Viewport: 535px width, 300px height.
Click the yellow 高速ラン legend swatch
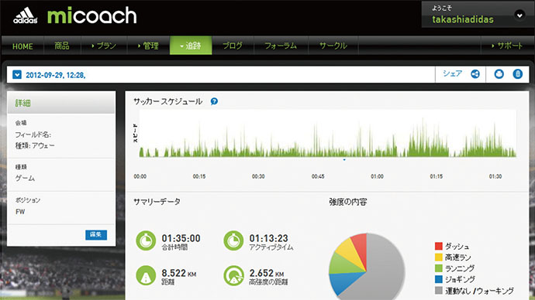pyautogui.click(x=439, y=257)
